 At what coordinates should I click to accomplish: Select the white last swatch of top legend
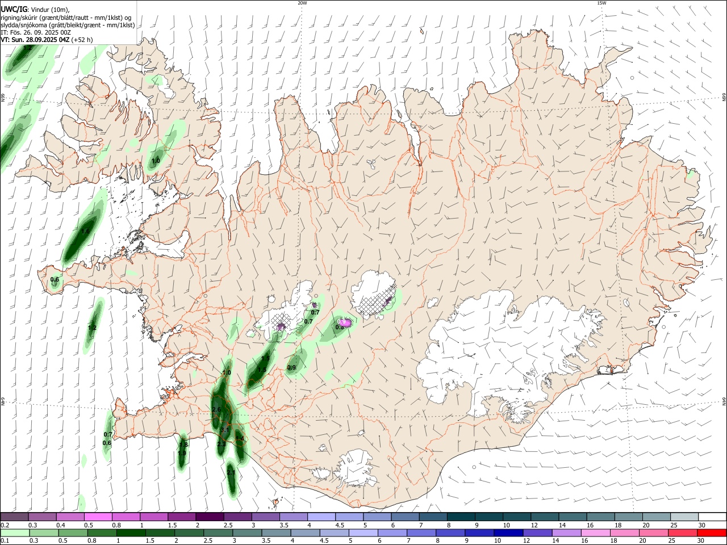(x=712, y=517)
